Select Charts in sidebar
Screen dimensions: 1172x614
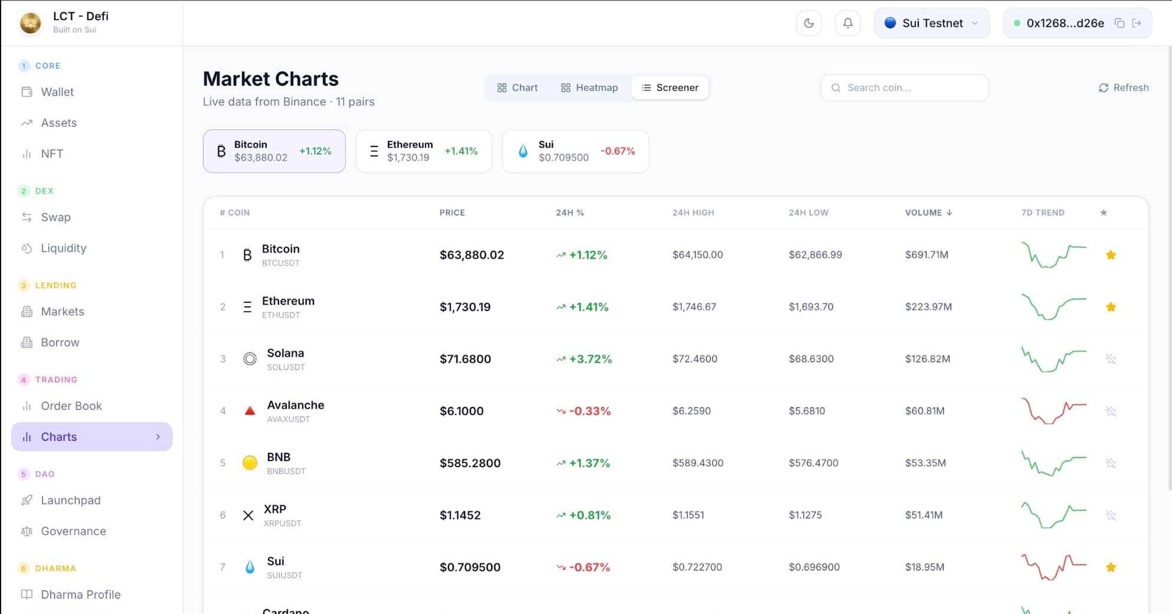(91, 437)
